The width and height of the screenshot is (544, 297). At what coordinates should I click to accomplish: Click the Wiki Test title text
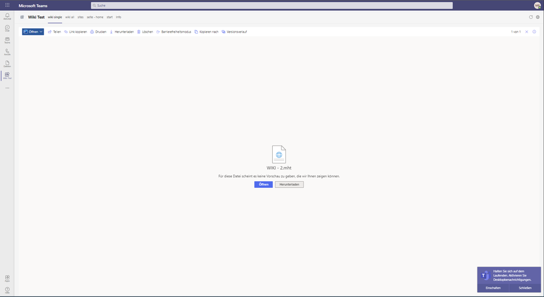(x=36, y=17)
